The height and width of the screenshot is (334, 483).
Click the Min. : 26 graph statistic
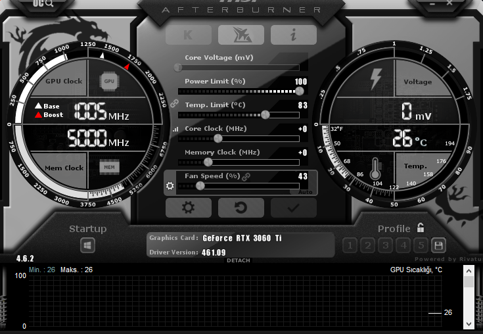(42, 270)
